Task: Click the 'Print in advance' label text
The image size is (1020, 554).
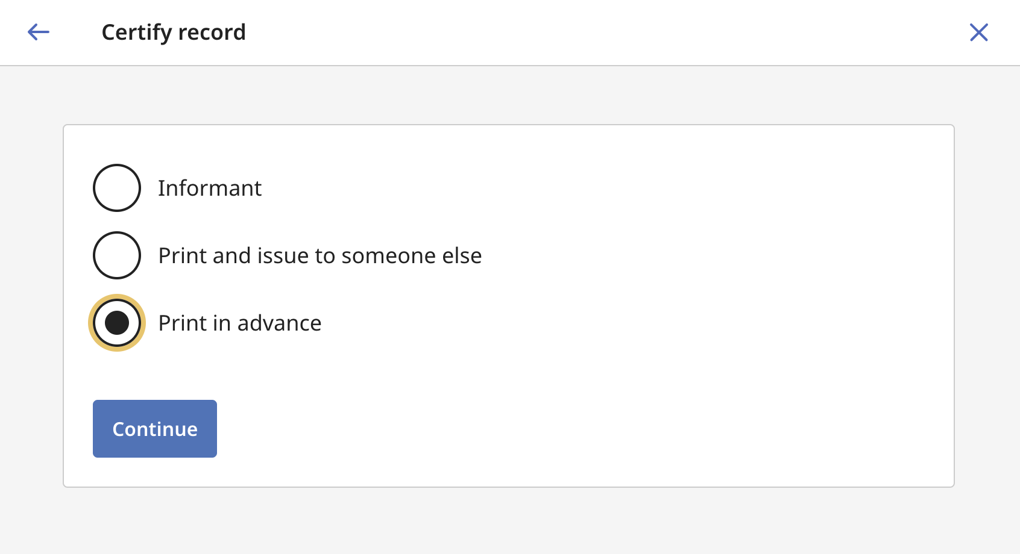Action: 240,323
